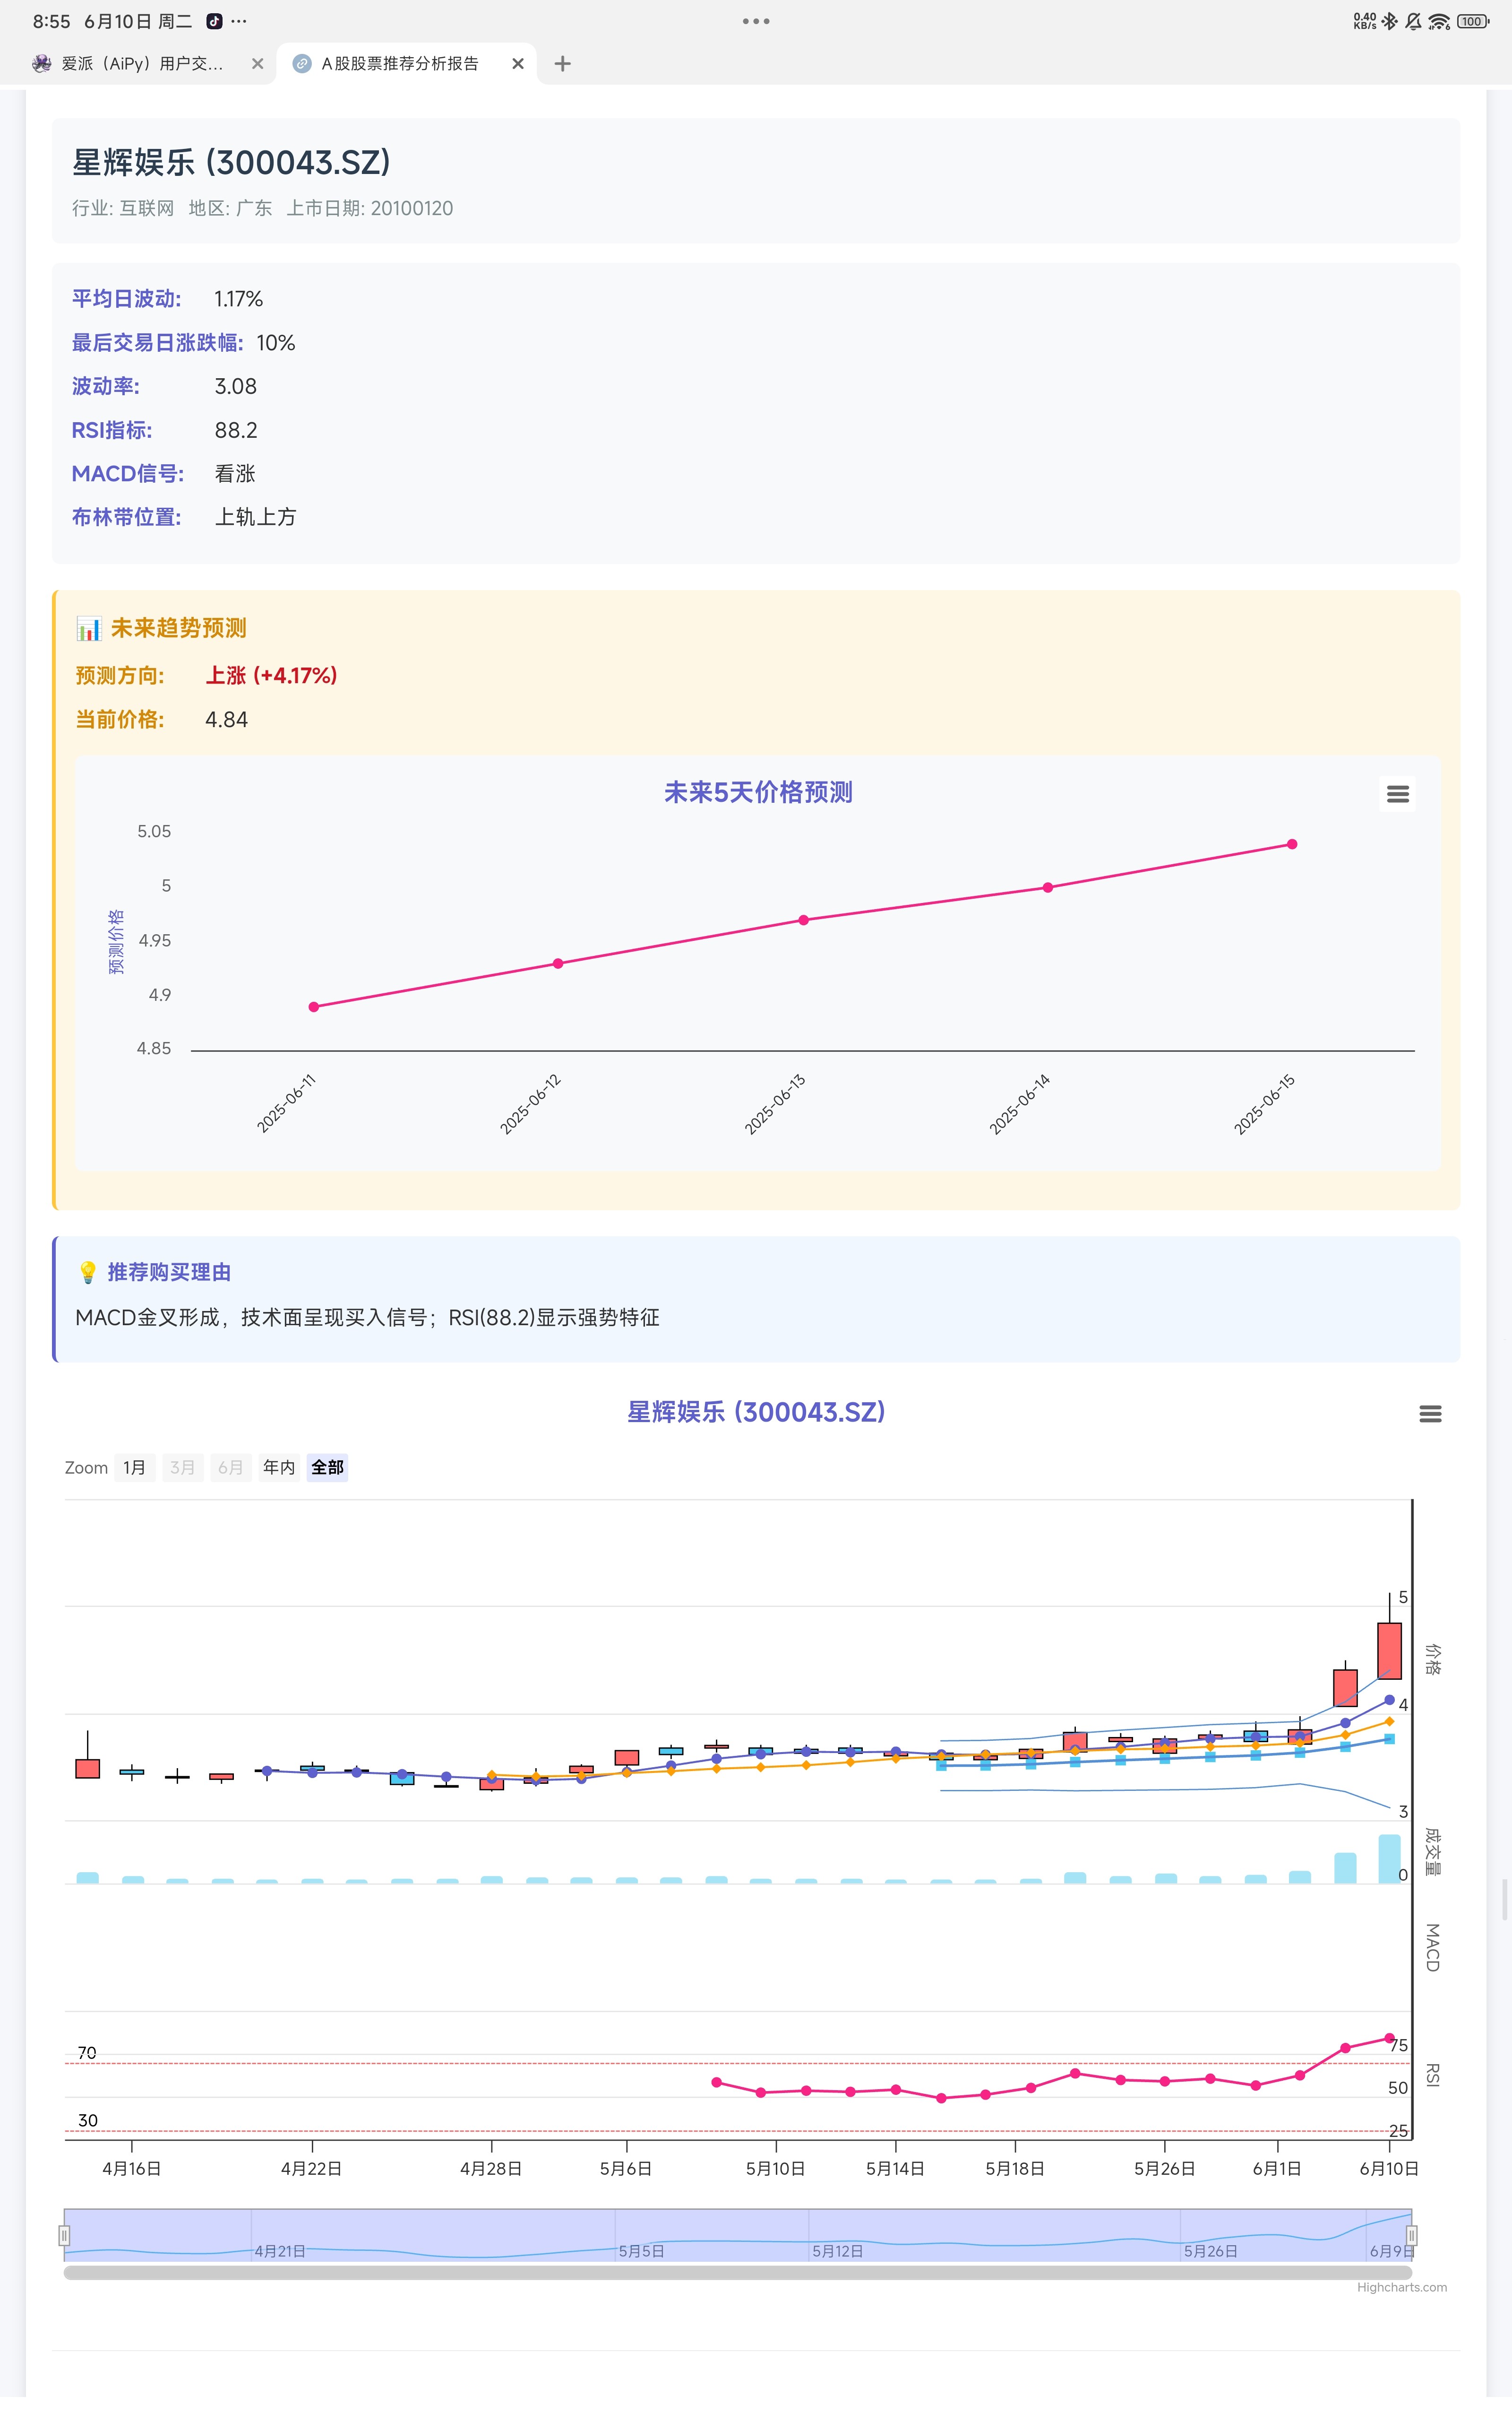Image resolution: width=1512 pixels, height=2414 pixels.
Task: Click the chart navigator horizontal scrollbar
Action: (x=738, y=2272)
